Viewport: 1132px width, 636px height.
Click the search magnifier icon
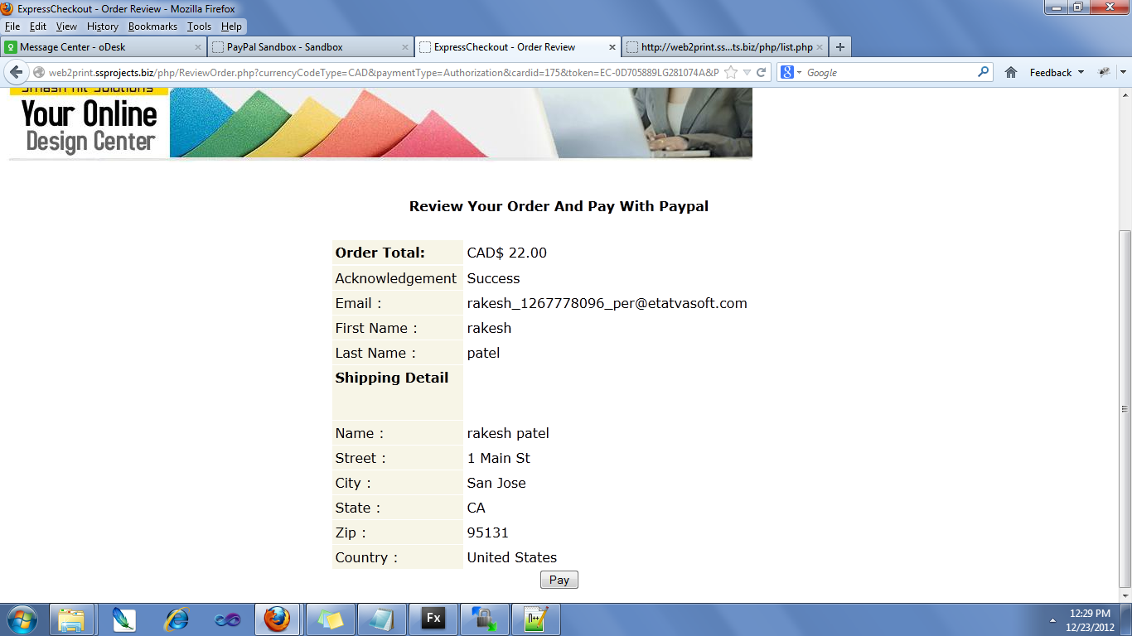984,72
